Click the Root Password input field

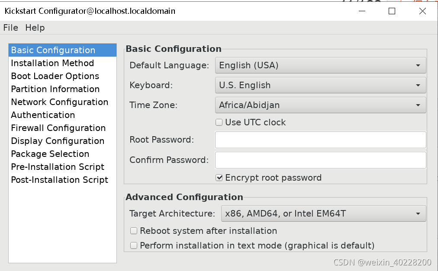[x=320, y=140]
